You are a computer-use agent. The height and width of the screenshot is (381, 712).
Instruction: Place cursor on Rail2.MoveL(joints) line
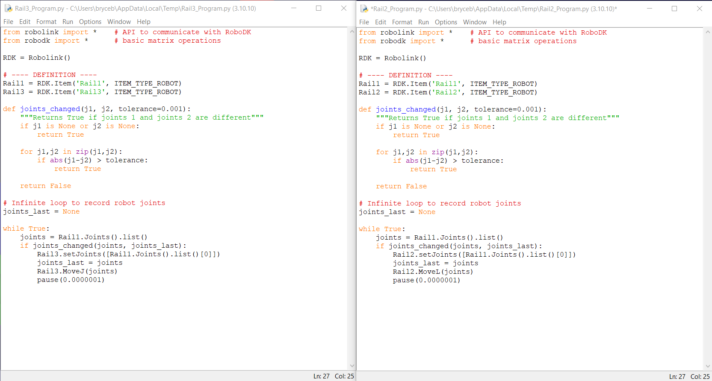433,272
